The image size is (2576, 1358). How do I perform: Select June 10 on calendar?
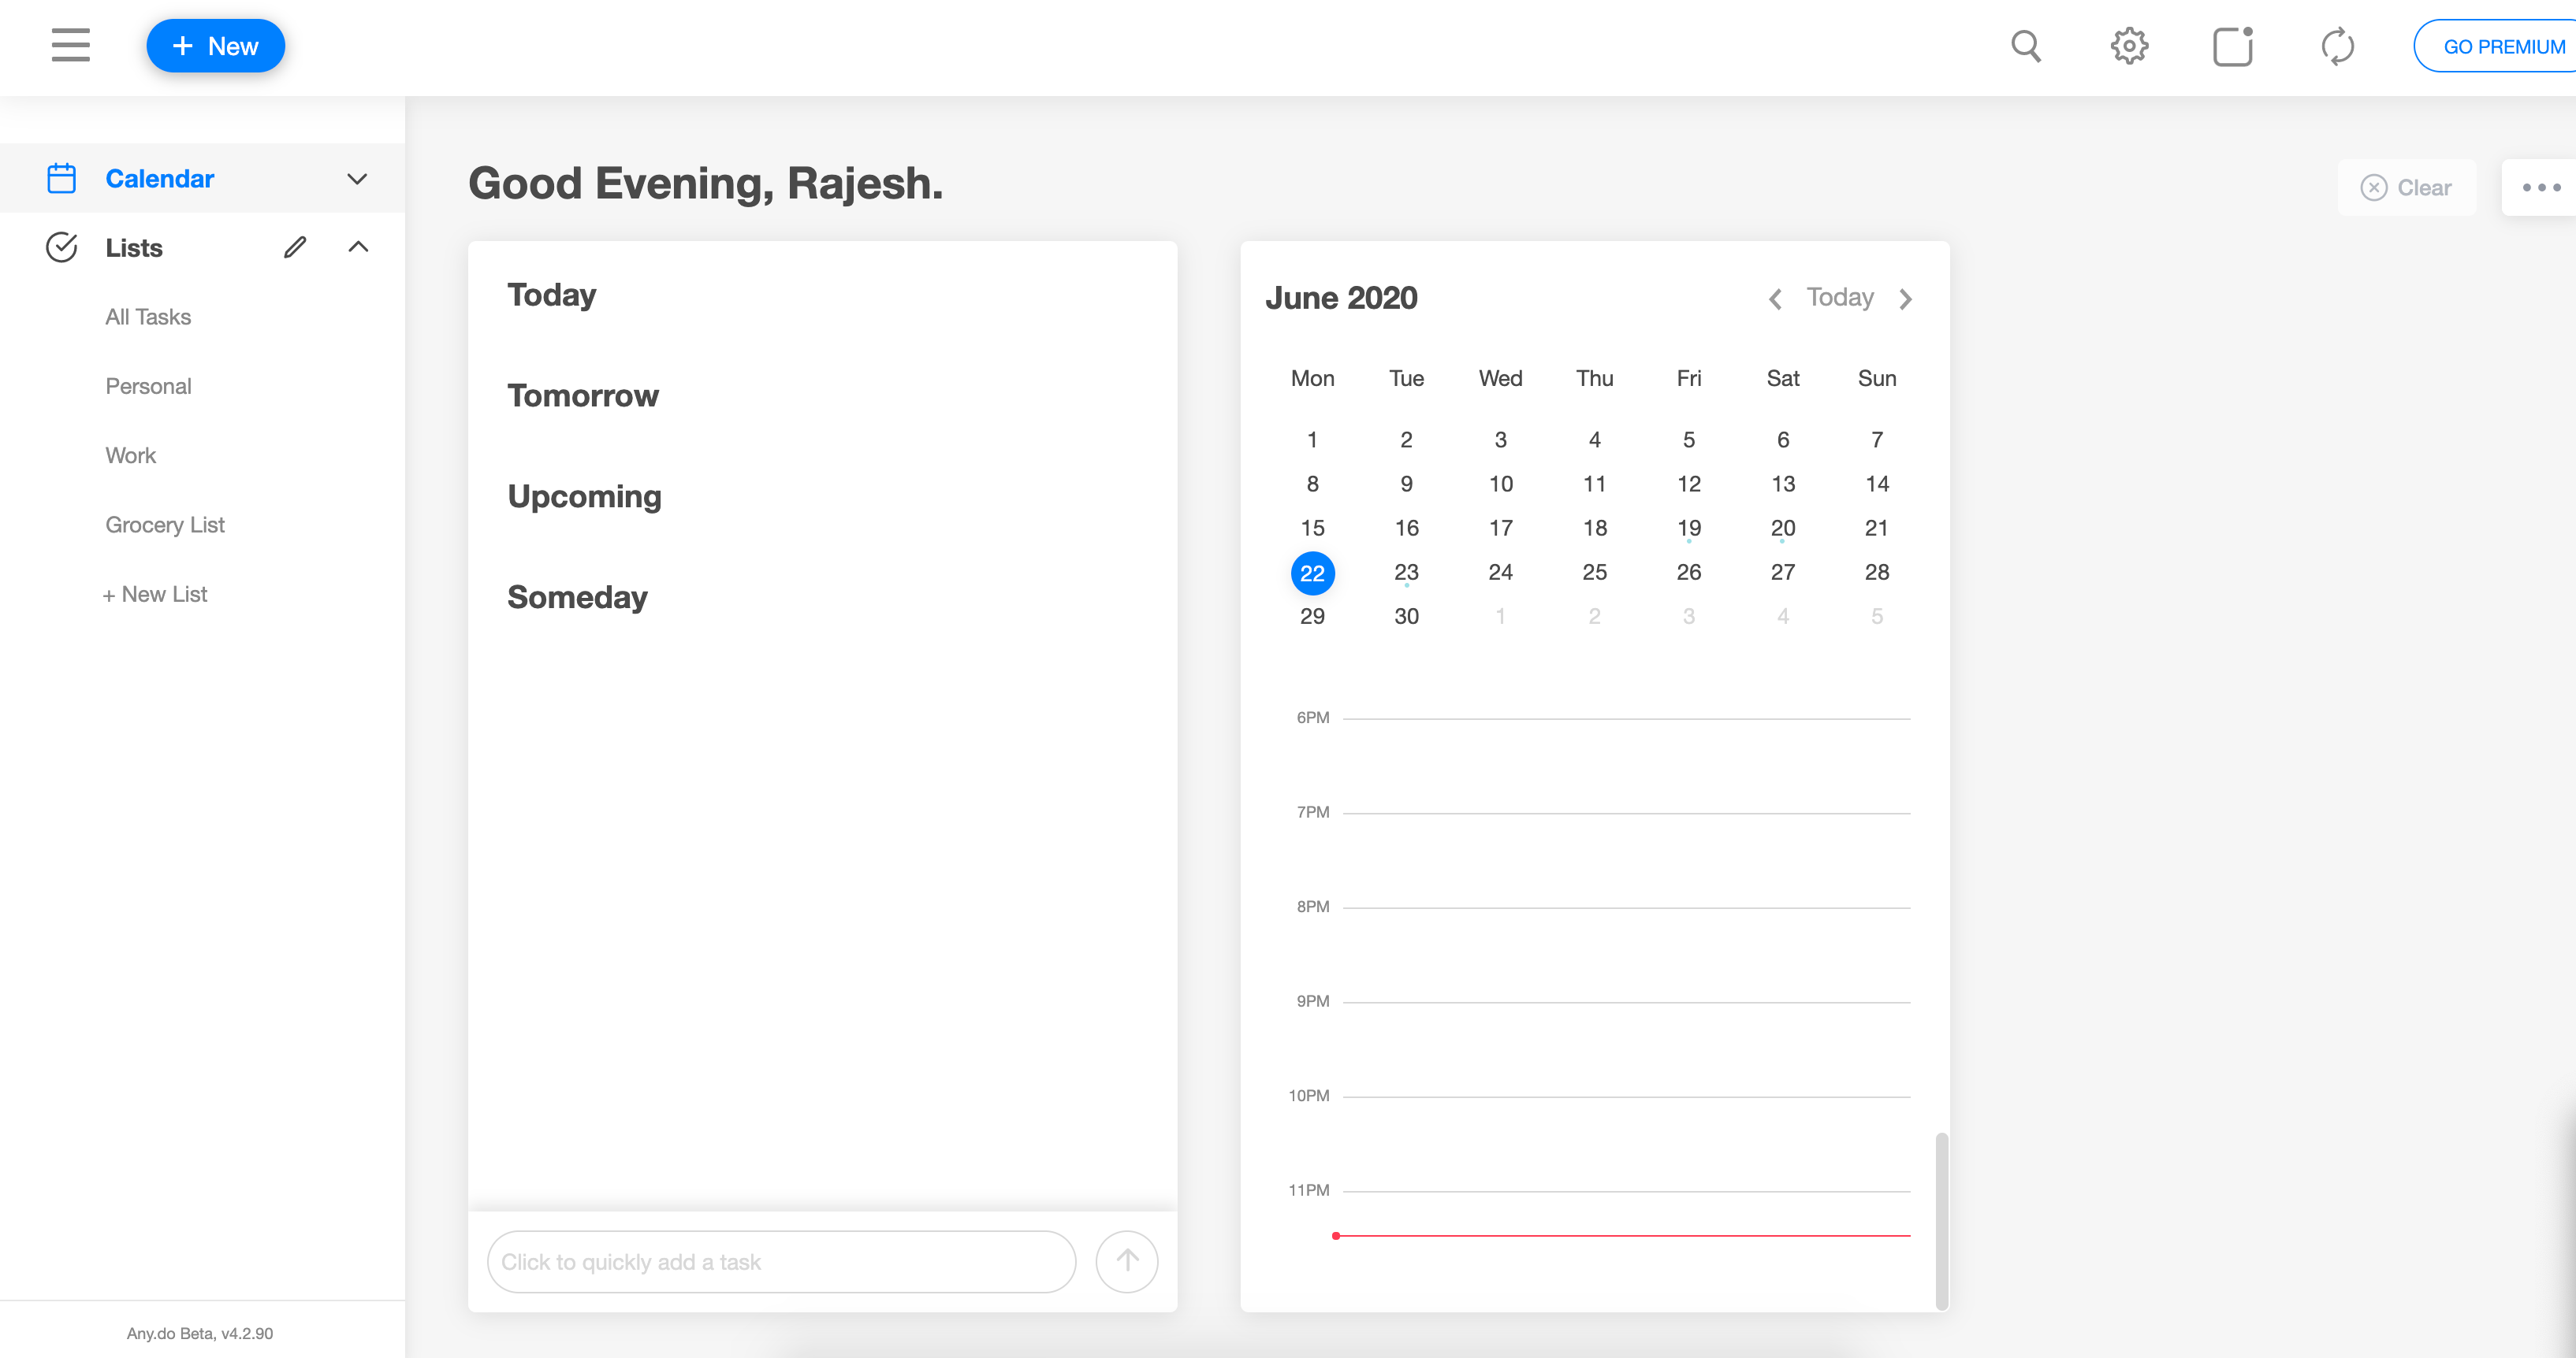point(1500,484)
